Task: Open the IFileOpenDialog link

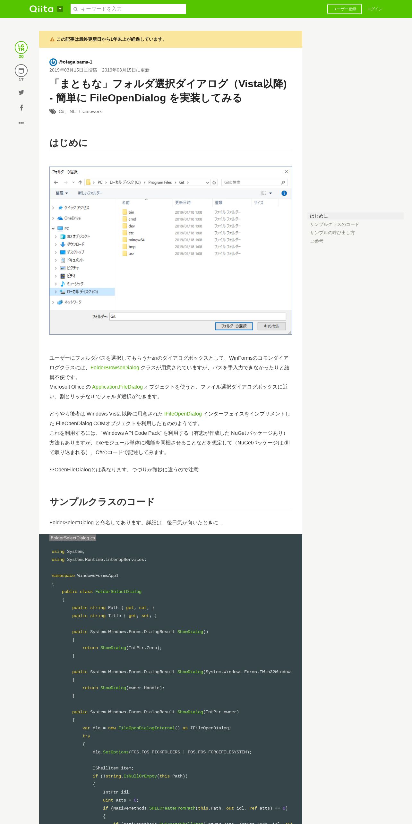Action: coord(183,414)
